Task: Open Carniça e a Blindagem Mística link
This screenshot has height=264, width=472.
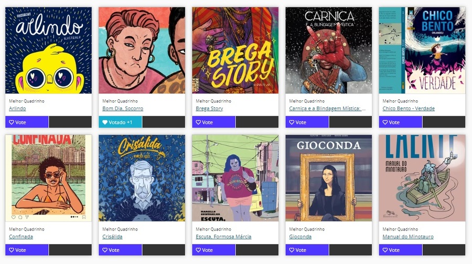Action: (327, 109)
